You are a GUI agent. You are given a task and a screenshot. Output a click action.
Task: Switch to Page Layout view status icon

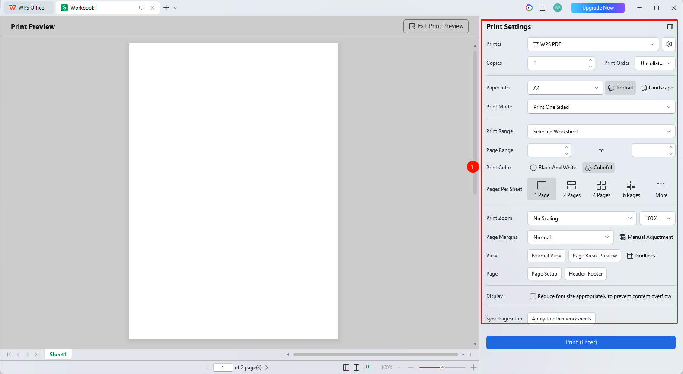pyautogui.click(x=356, y=368)
